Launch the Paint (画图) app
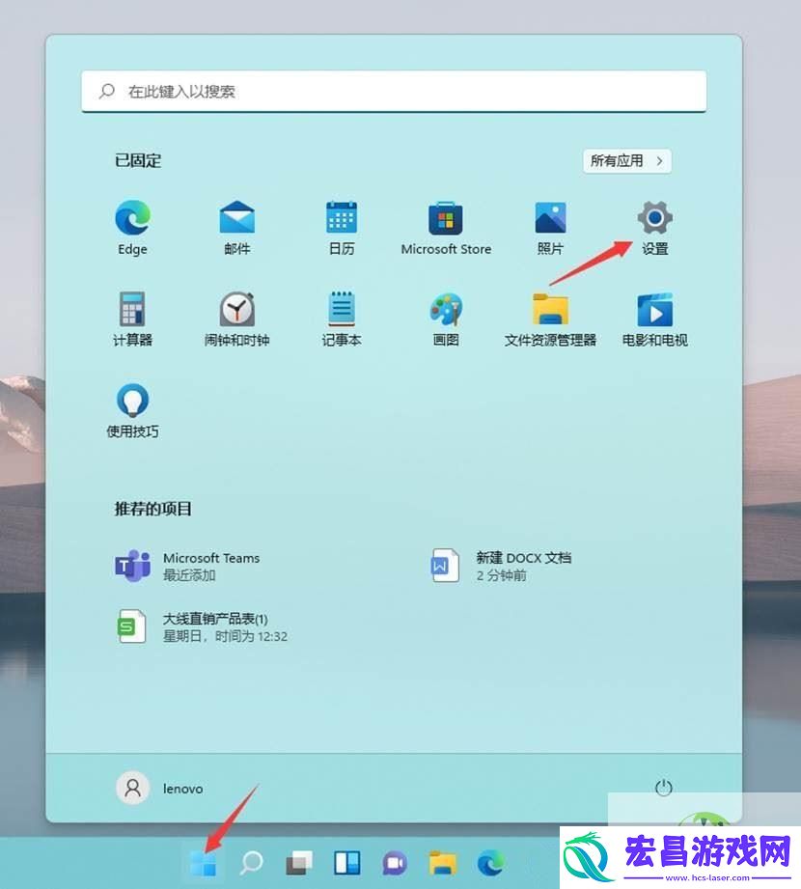Screen dimensions: 801x889 click(446, 319)
